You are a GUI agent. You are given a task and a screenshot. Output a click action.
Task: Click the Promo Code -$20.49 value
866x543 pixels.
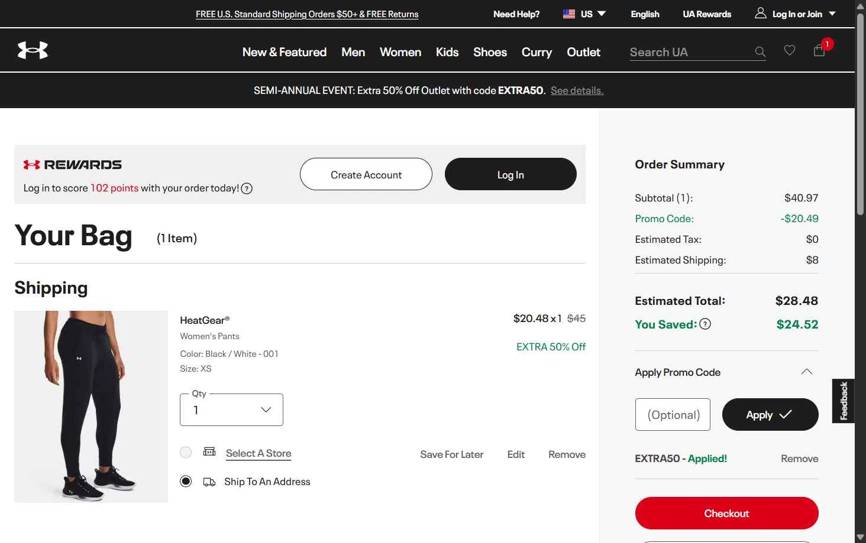click(800, 219)
